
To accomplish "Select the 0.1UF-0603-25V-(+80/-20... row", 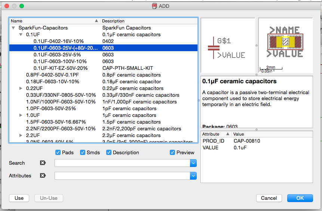I will click(x=103, y=48).
